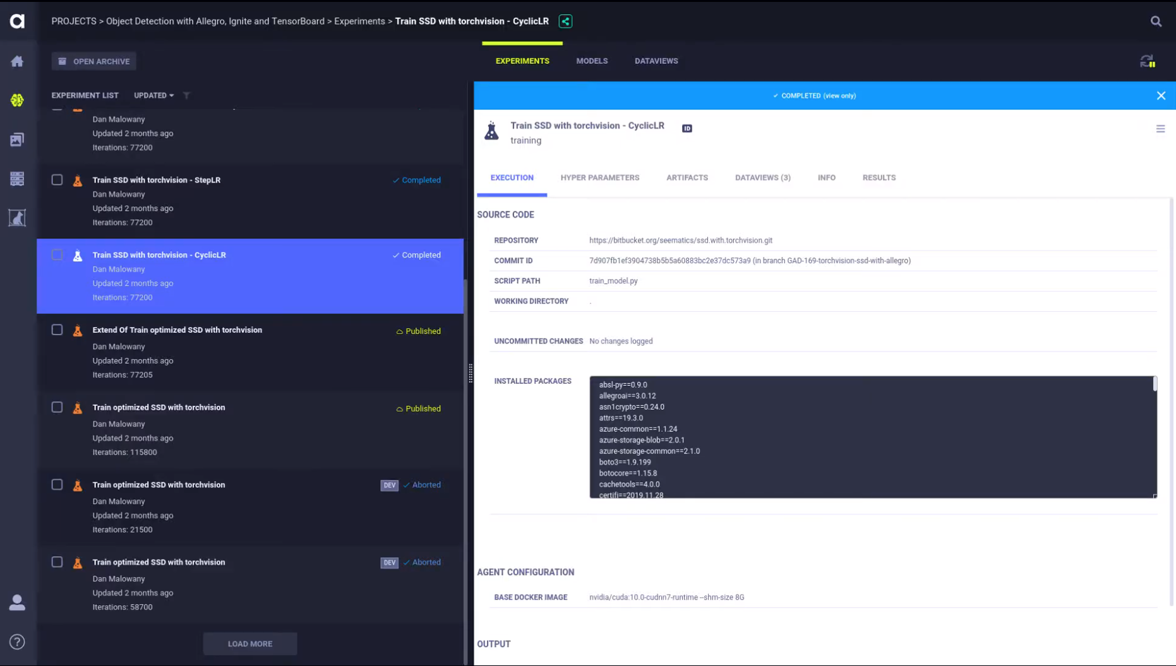Screen dimensions: 1176x666
Task: Check the checkbox for 115800 iterations experiment
Action: (x=57, y=408)
